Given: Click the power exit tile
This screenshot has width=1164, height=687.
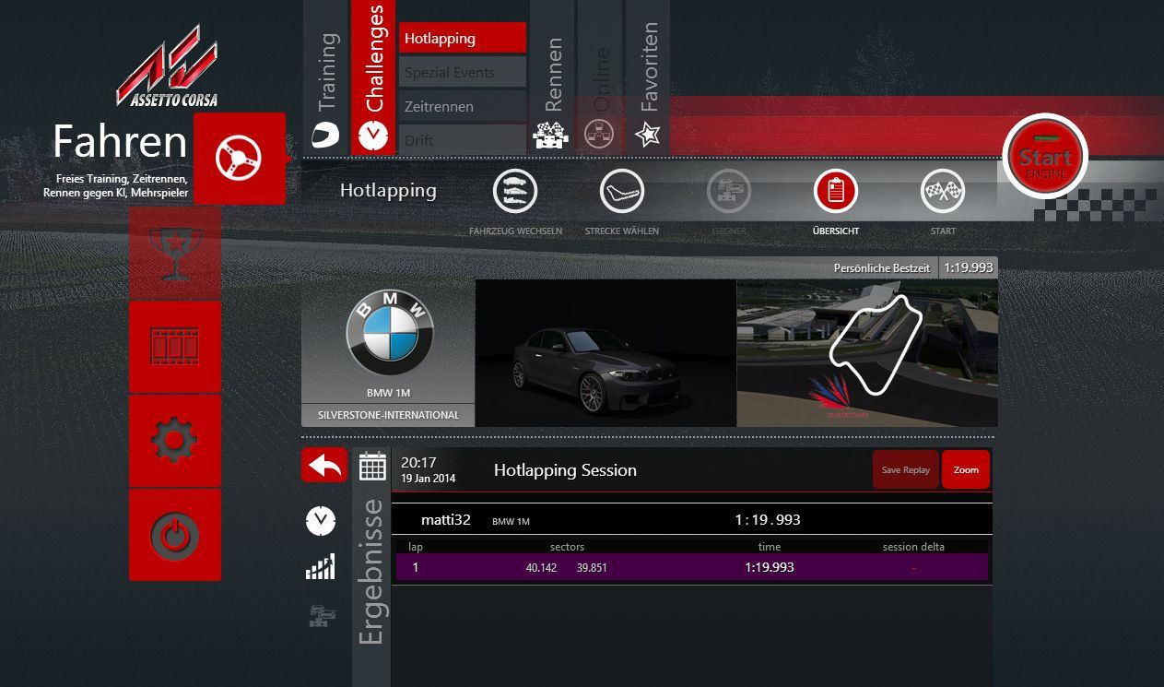Looking at the screenshot, I should coord(175,535).
